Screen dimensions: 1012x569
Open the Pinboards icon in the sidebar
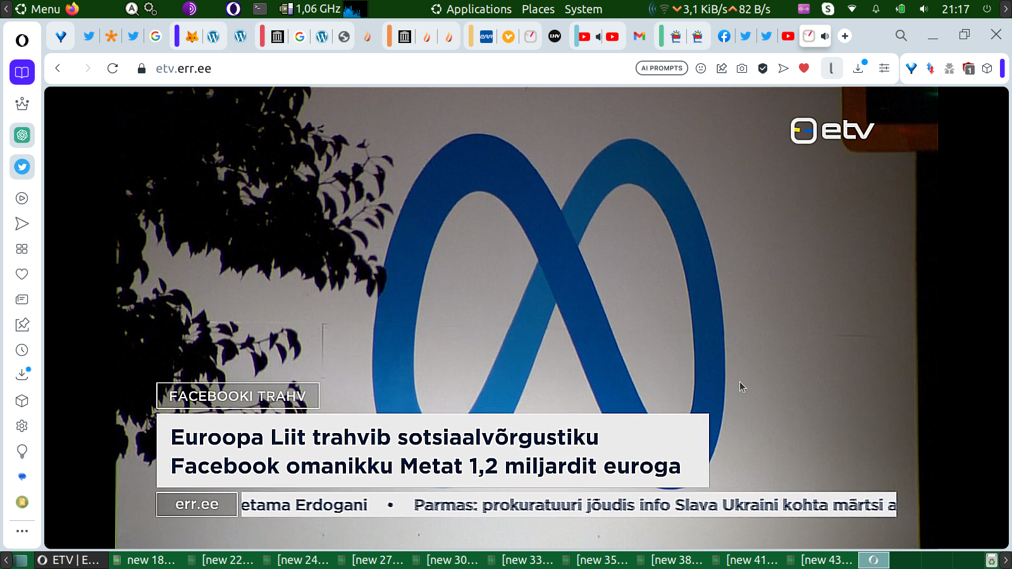coord(22,325)
